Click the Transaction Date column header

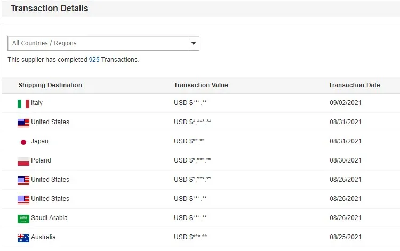(354, 85)
